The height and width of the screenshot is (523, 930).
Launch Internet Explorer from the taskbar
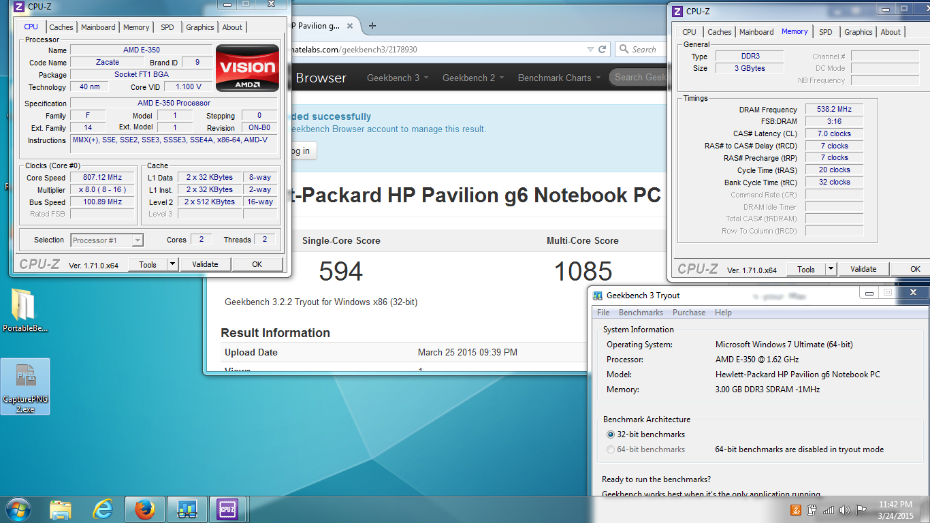click(x=103, y=509)
